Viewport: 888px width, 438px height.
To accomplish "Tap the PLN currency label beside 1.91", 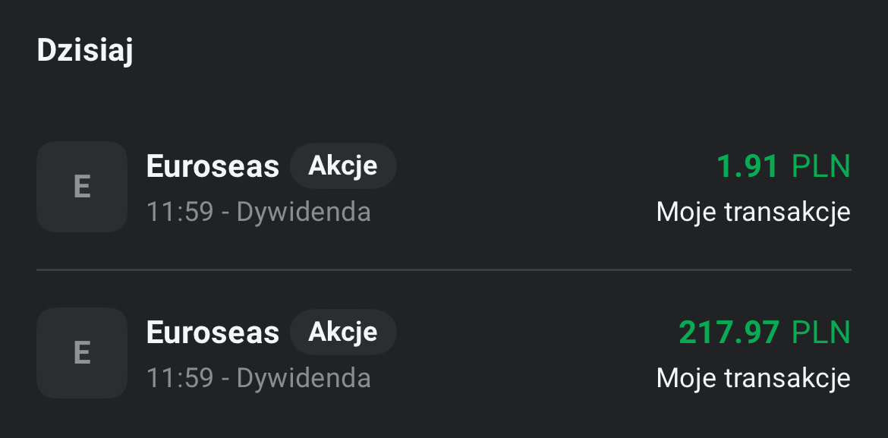I will pyautogui.click(x=821, y=166).
